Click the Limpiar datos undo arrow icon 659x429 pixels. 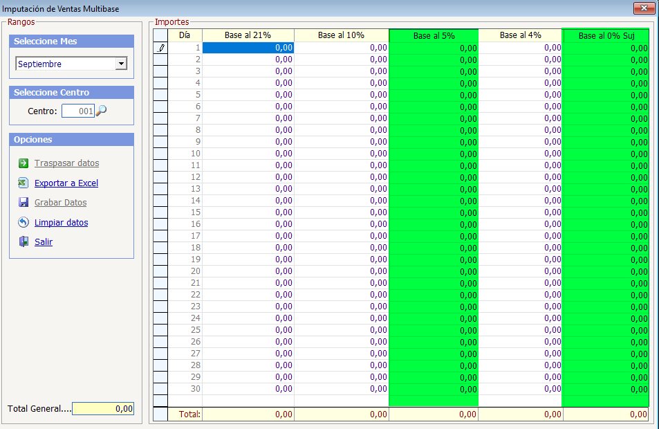(x=23, y=223)
